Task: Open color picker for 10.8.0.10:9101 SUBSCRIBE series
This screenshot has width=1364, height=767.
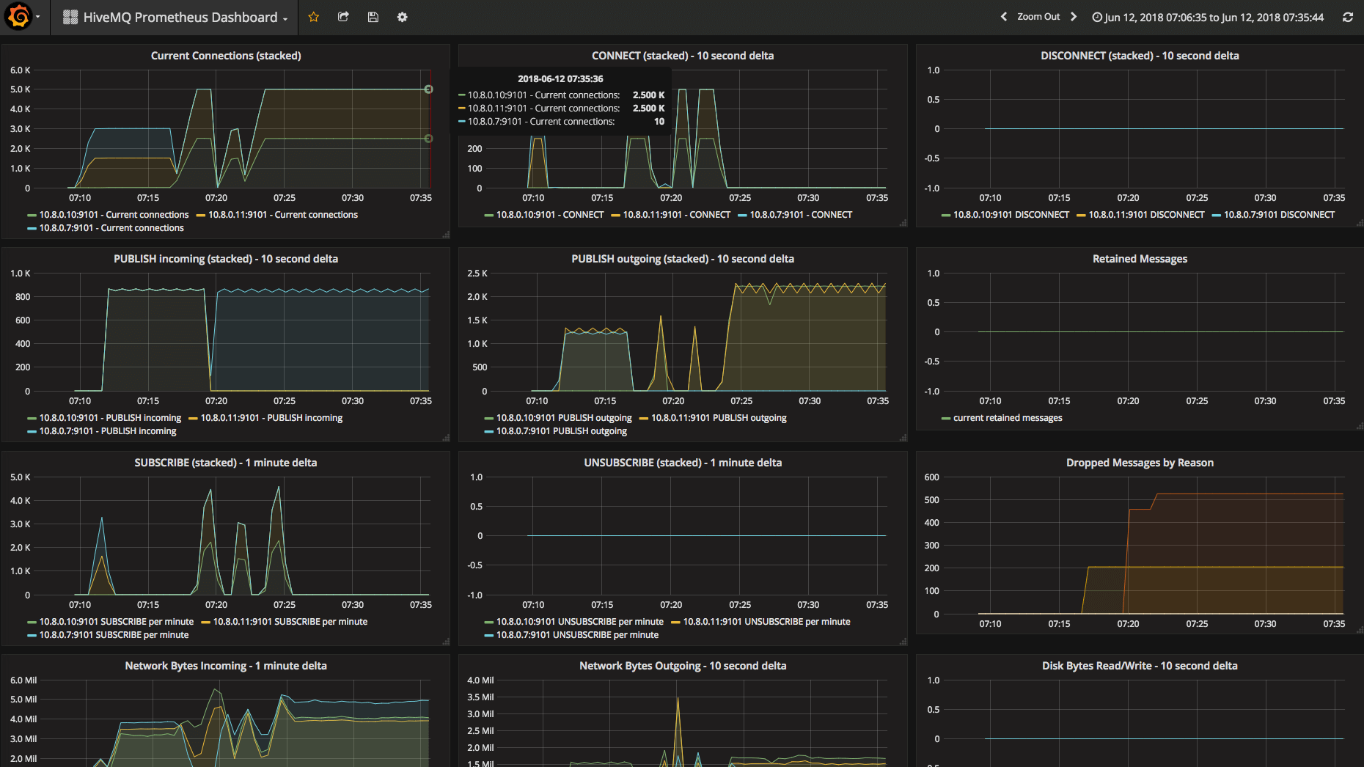Action: click(32, 622)
